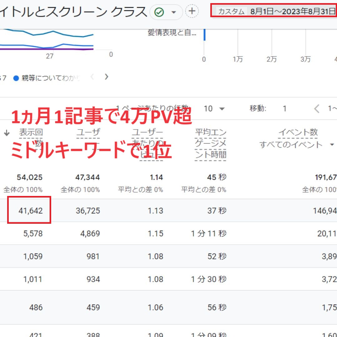
Task: Select the legend item 親等についてわかり
Action: 47,78
